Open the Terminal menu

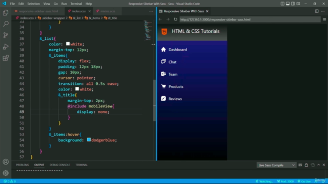coord(76,4)
